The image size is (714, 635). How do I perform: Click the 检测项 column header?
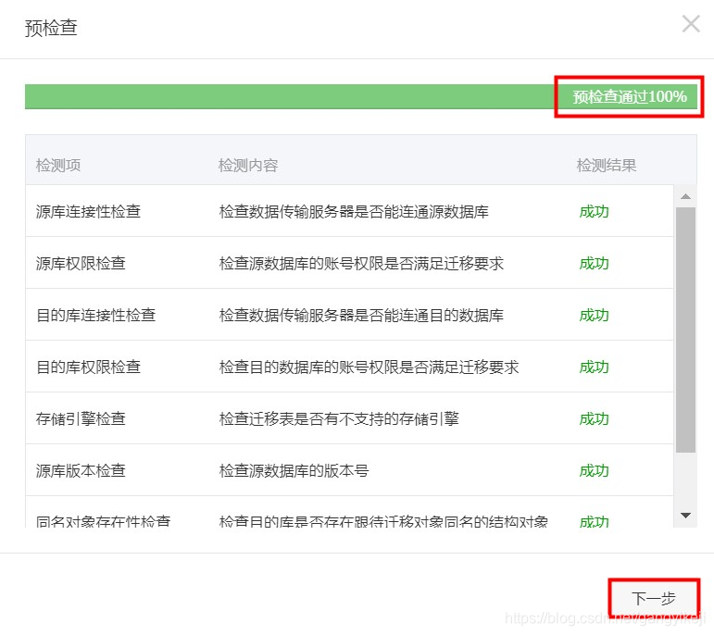pos(58,165)
